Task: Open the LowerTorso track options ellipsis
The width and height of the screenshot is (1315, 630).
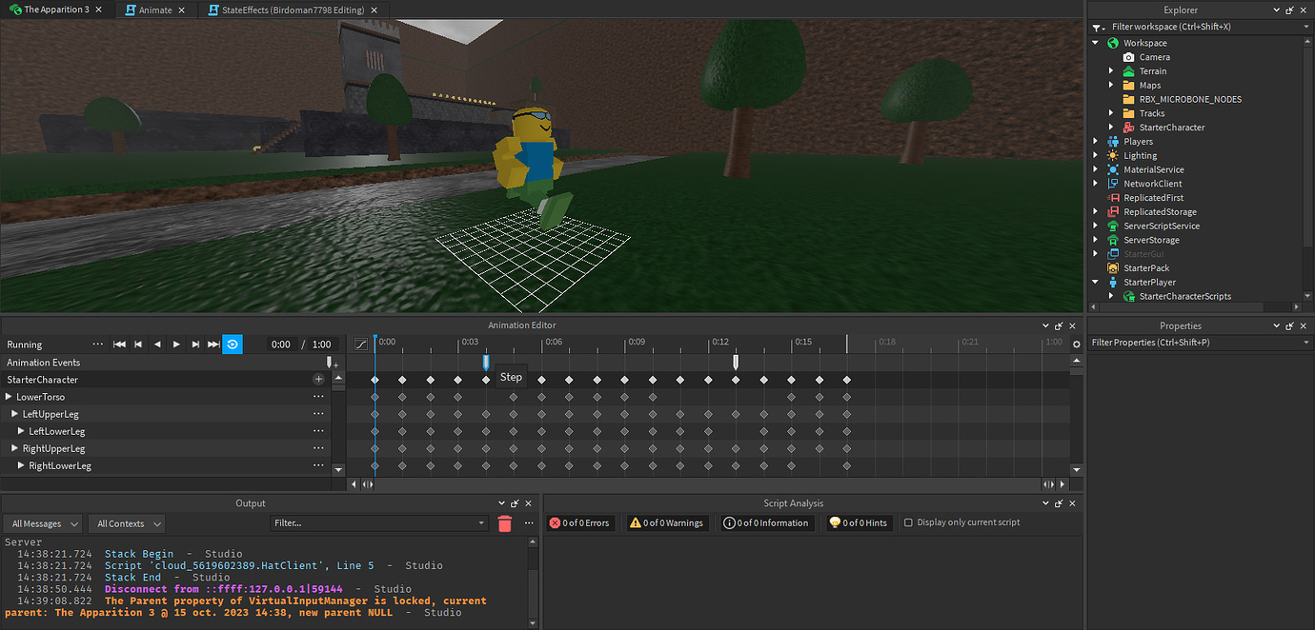Action: click(318, 396)
